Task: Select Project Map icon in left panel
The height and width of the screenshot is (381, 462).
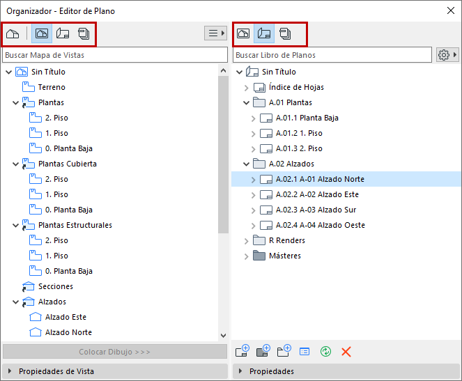Action: click(x=13, y=33)
